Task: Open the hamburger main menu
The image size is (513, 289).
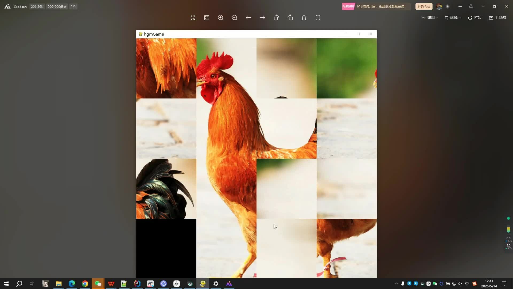Action: [460, 6]
